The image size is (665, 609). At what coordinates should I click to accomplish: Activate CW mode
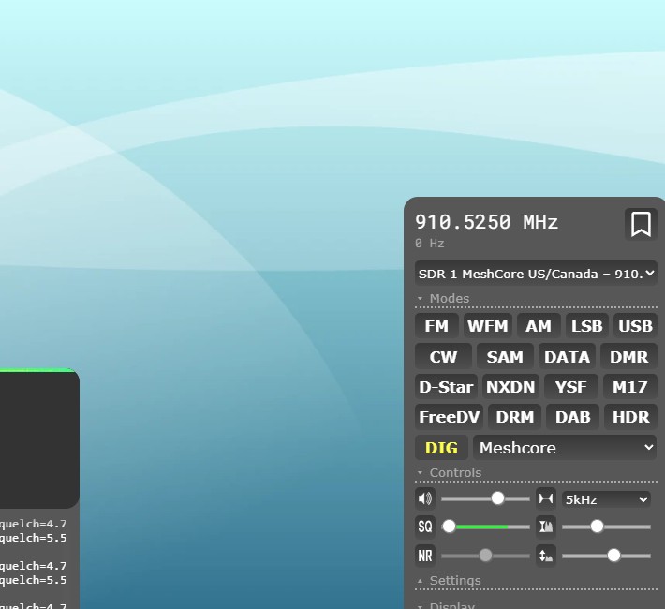[443, 356]
